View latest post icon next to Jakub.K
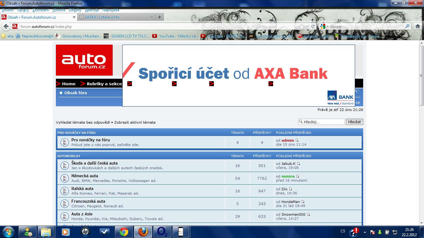 coord(299,164)
